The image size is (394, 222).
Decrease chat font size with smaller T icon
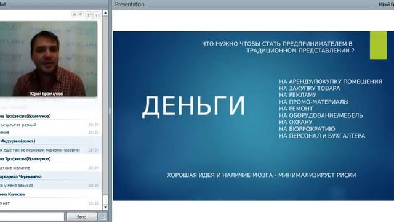pos(97,15)
